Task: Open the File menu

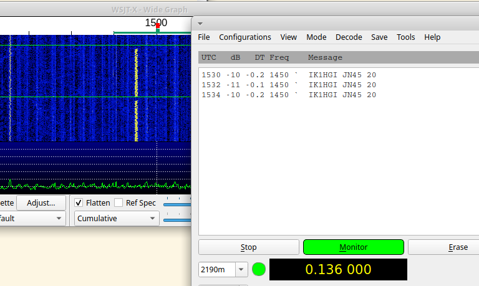Action: [x=204, y=37]
